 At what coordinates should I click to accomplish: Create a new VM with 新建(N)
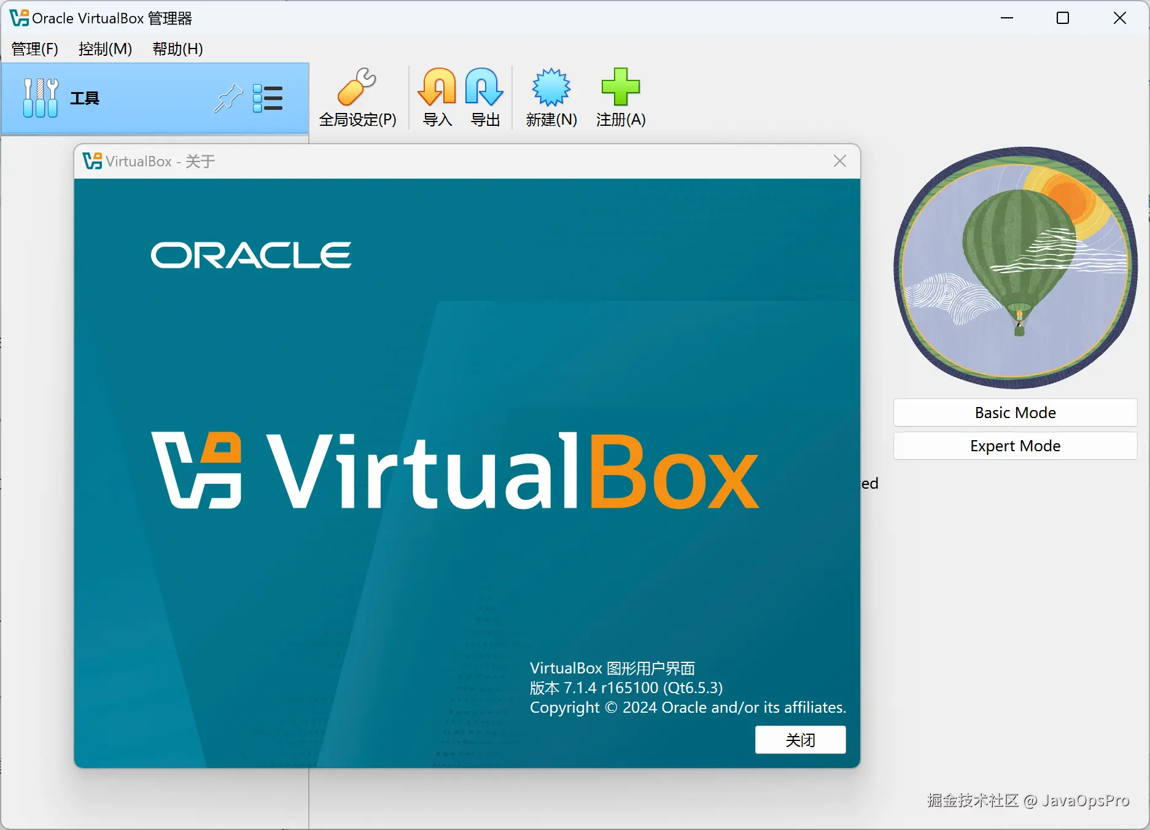pos(551,98)
